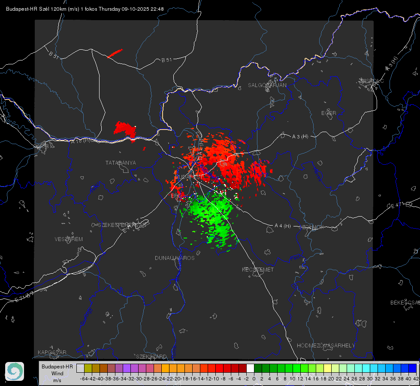Image resolution: width=420 pixels, height=386 pixels.
Task: Pick the white legend swatch between -2 and 0
Action: 250,368
